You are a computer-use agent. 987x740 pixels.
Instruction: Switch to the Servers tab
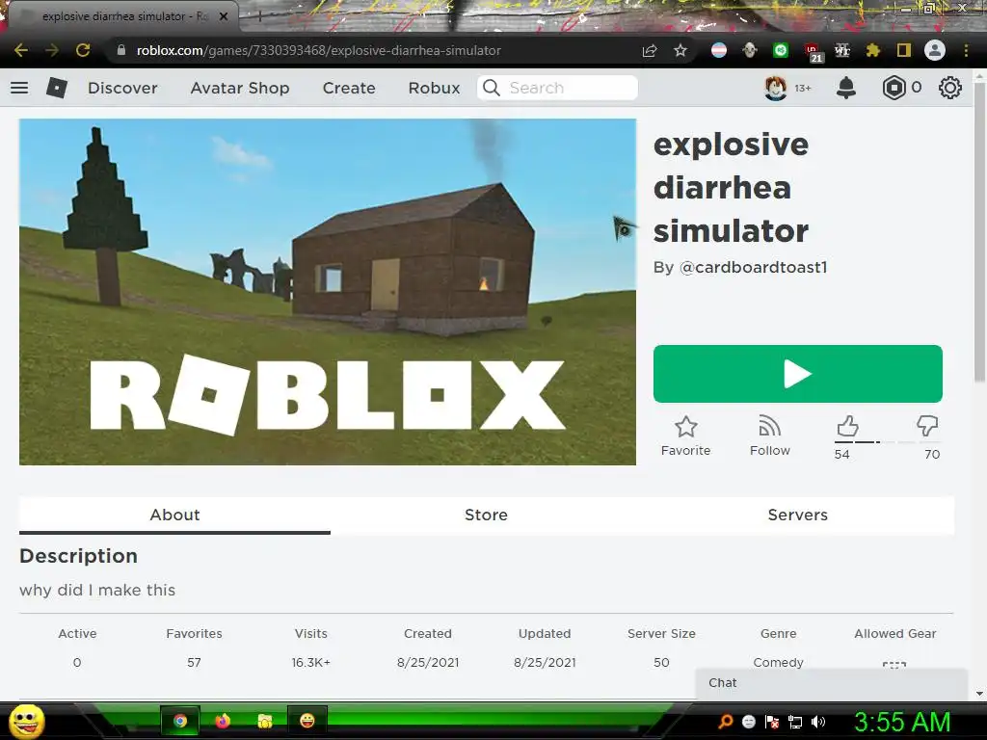point(797,515)
